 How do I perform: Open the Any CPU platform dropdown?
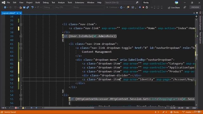click(63, 7)
